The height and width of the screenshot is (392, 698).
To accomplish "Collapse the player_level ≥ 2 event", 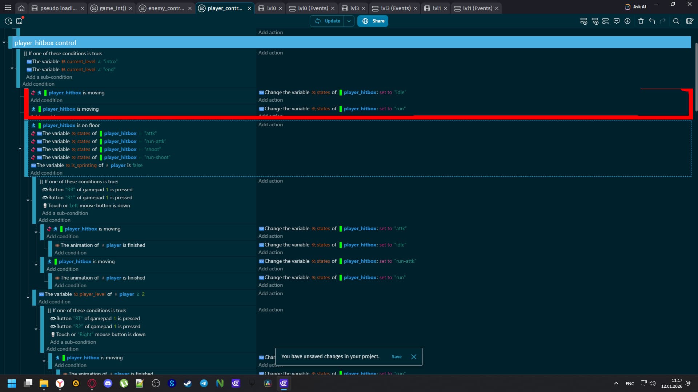I will tap(28, 297).
